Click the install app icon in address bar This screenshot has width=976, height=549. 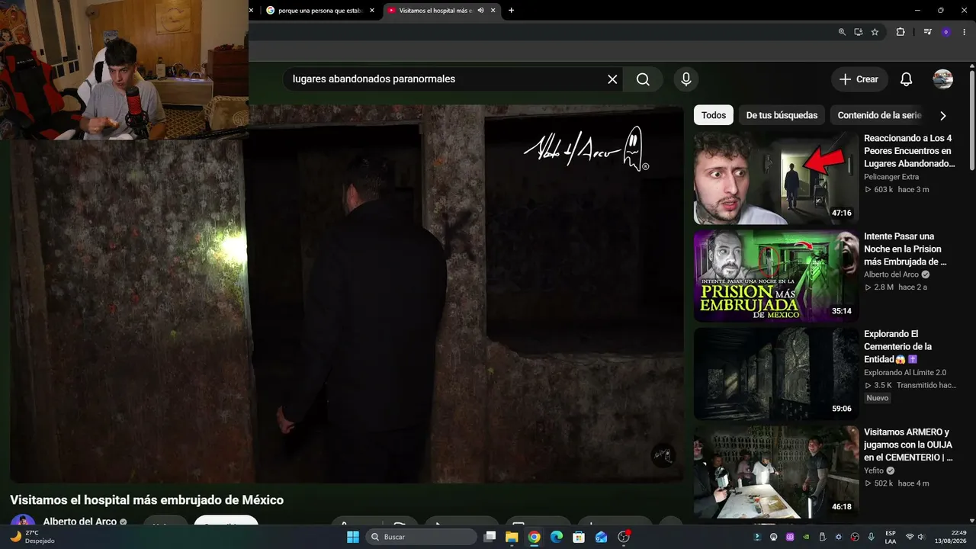[858, 32]
